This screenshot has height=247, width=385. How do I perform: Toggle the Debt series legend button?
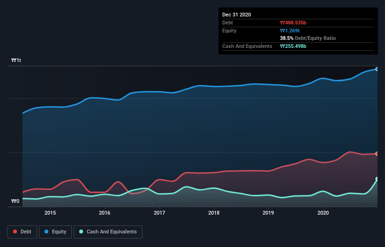click(x=23, y=232)
